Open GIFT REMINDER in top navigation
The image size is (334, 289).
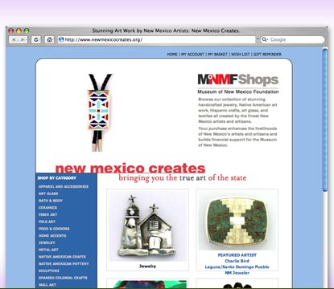click(x=267, y=55)
